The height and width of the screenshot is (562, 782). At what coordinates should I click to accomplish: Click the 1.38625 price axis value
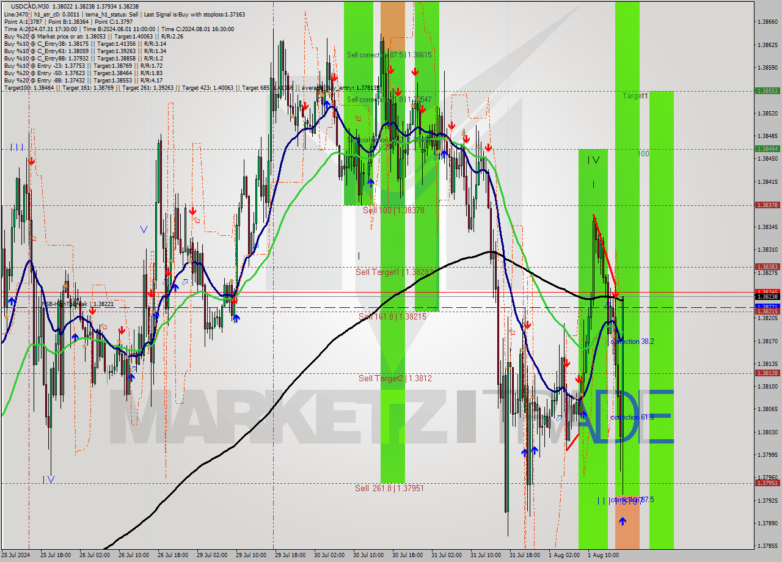pyautogui.click(x=767, y=45)
